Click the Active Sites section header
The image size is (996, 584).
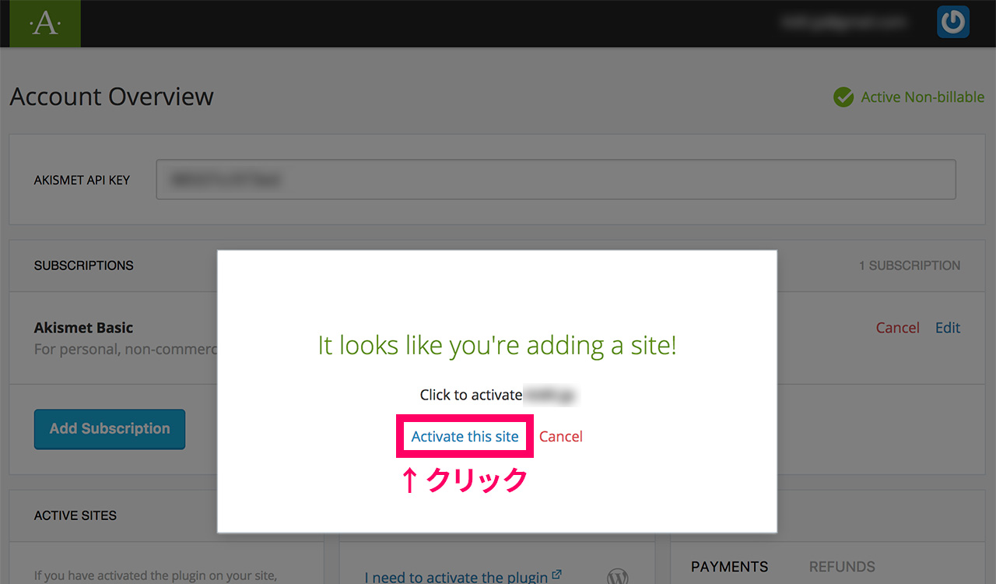tap(75, 515)
